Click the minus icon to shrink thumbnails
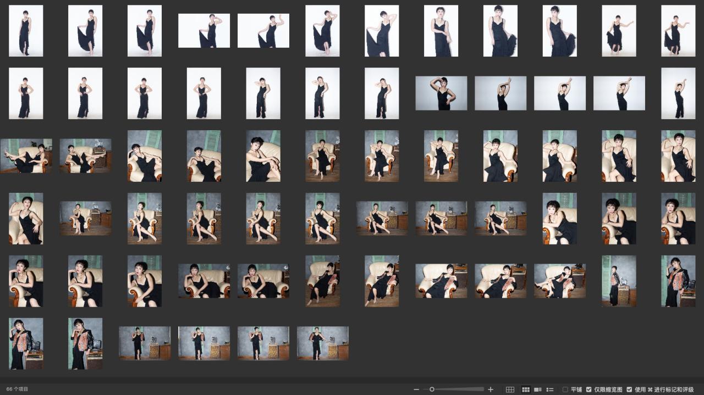This screenshot has width=704, height=395. pos(416,390)
